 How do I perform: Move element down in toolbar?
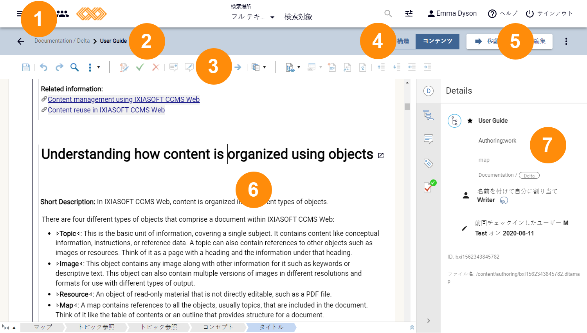click(x=396, y=67)
